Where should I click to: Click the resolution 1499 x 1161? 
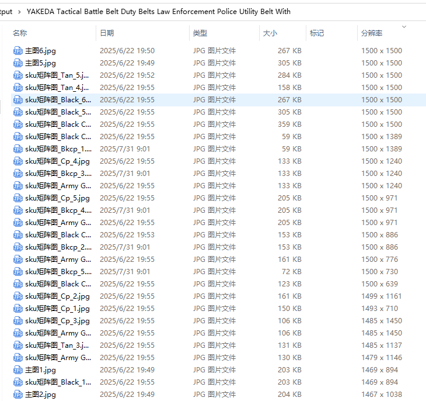click(382, 296)
